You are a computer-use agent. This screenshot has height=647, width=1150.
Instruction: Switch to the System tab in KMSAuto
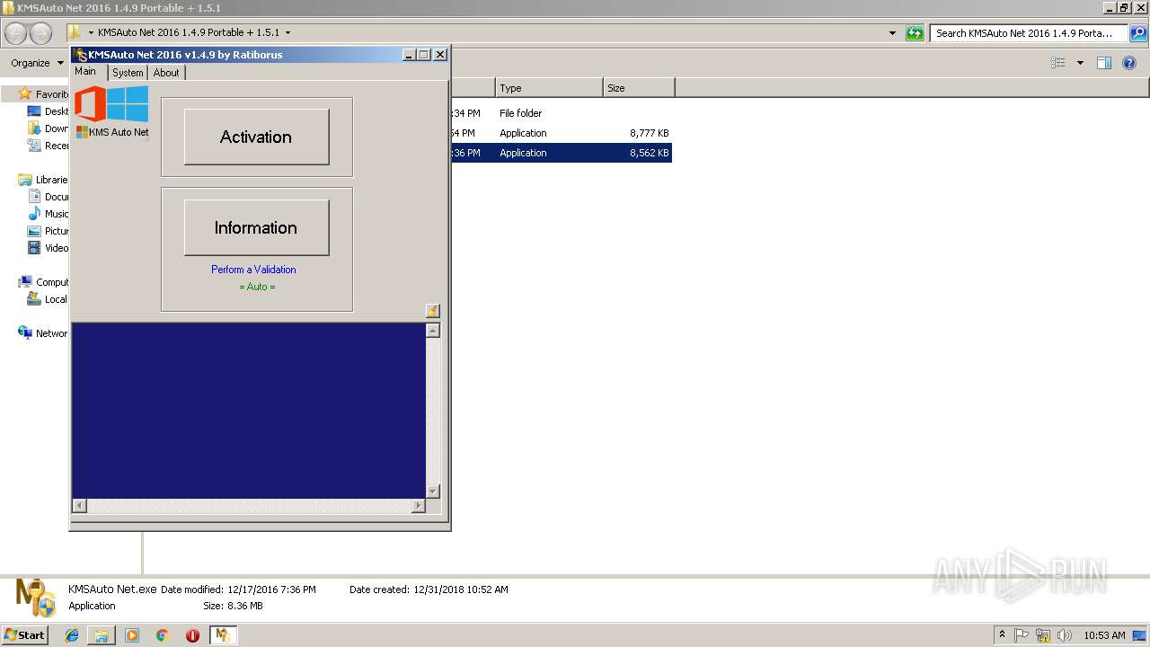[x=128, y=73]
